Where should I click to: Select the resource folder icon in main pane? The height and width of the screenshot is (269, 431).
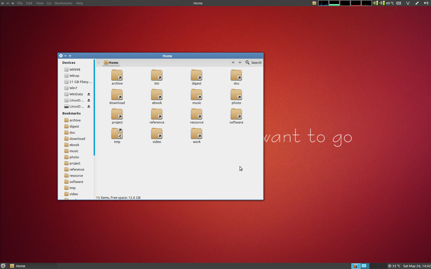click(x=197, y=114)
